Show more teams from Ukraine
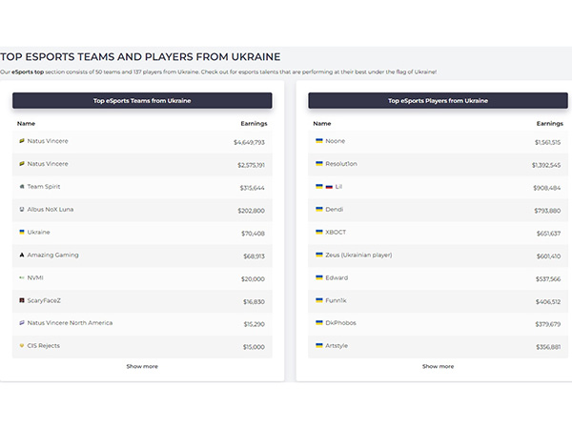 point(142,366)
